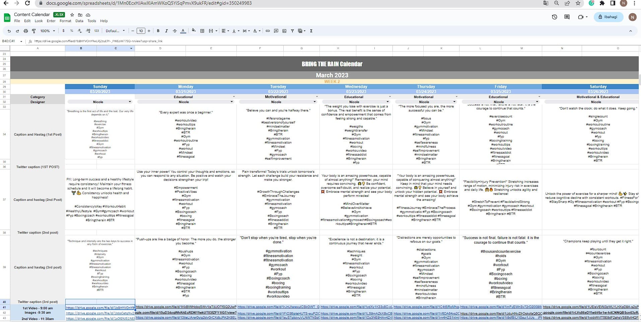Move document to folder icon
This screenshot has height=322, width=641.
(x=80, y=15)
